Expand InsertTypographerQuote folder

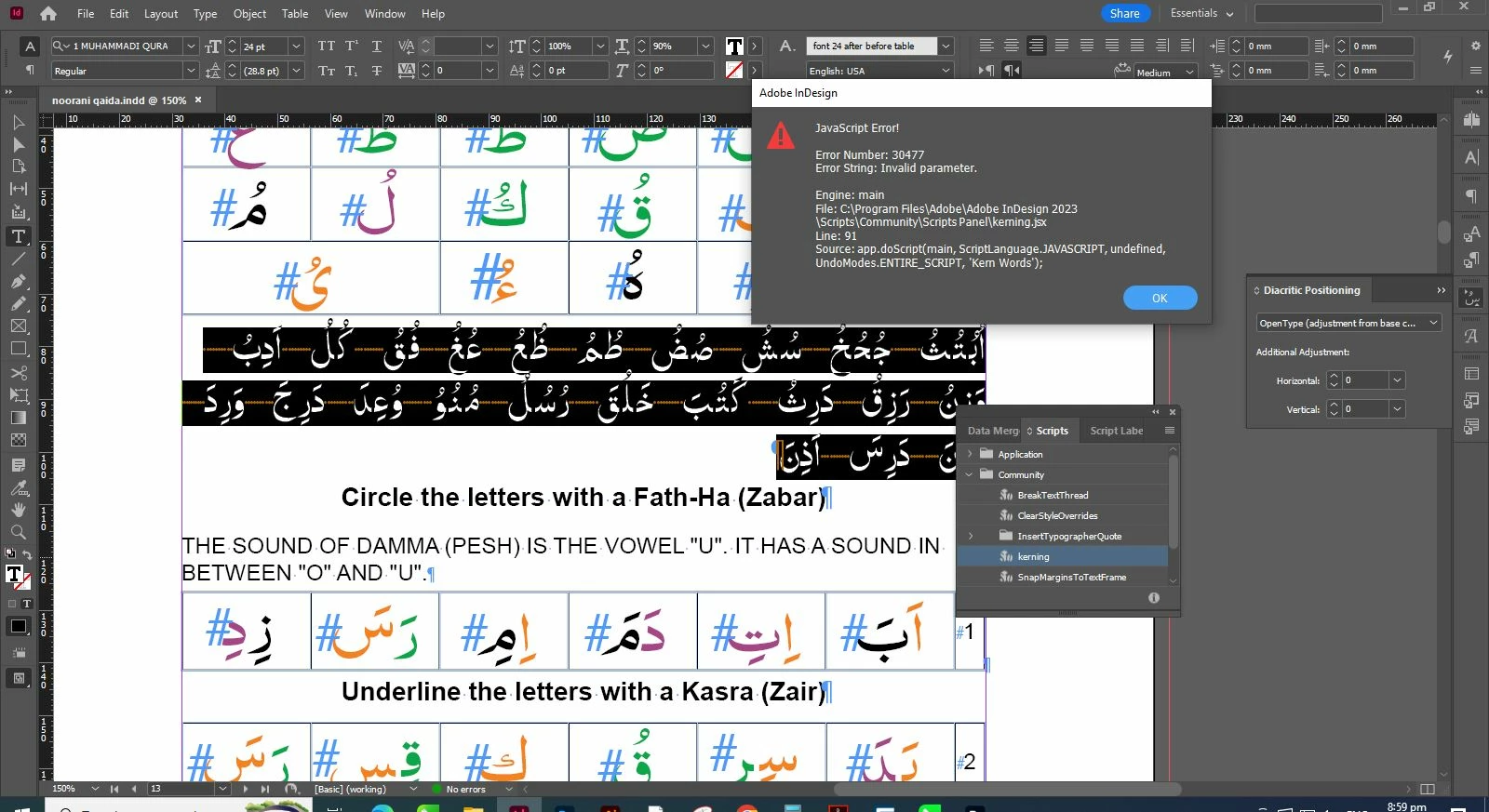971,536
